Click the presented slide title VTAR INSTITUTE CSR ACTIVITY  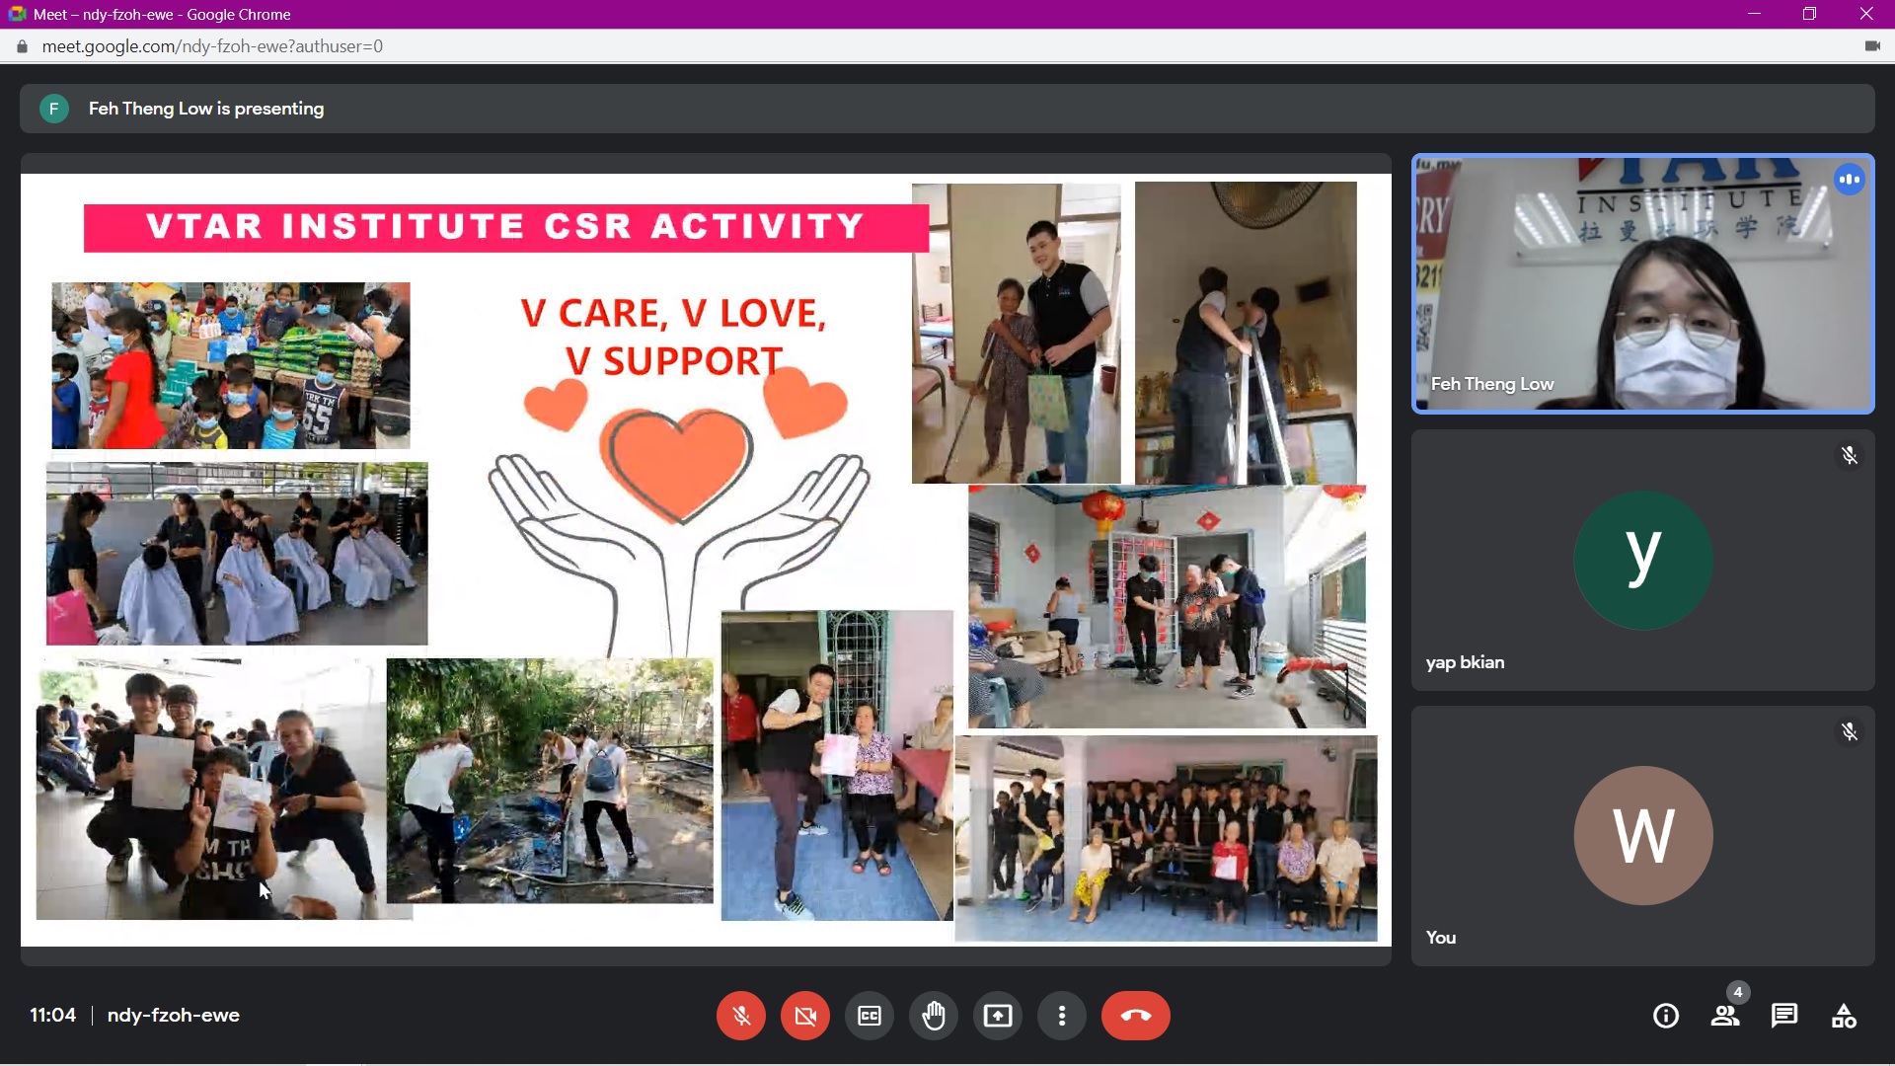pyautogui.click(x=505, y=227)
